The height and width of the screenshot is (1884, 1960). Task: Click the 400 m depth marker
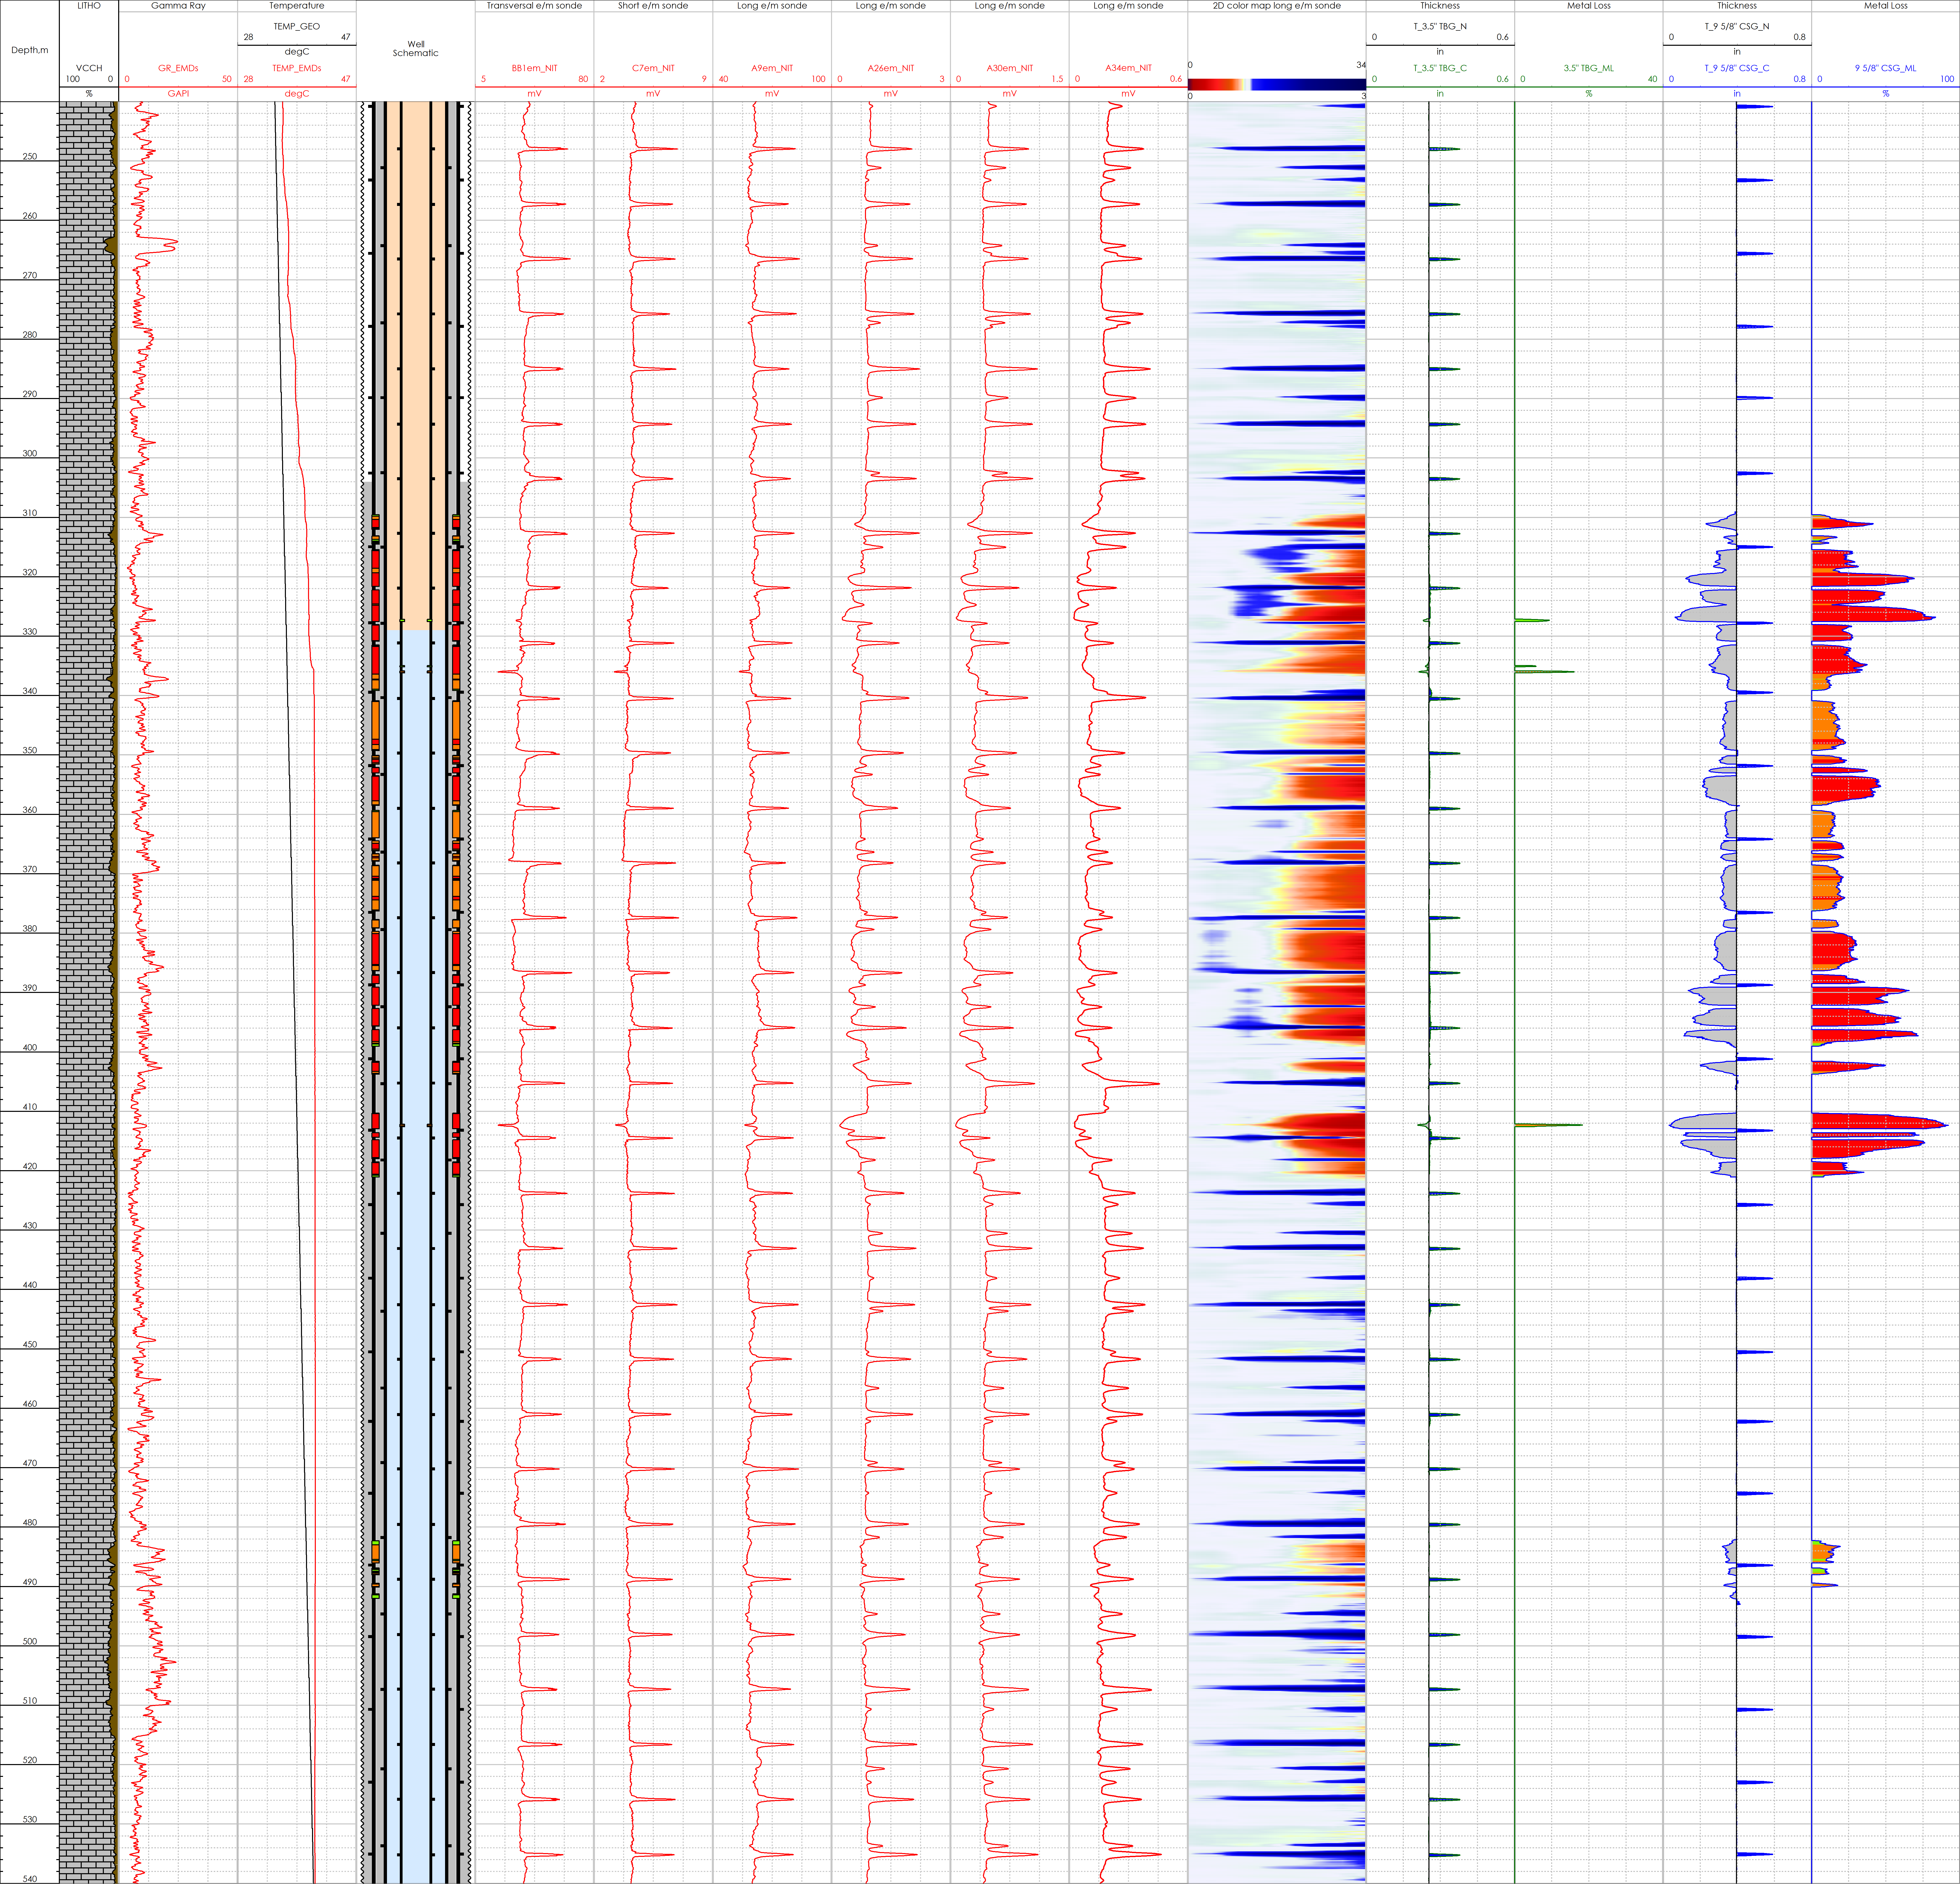click(30, 1047)
